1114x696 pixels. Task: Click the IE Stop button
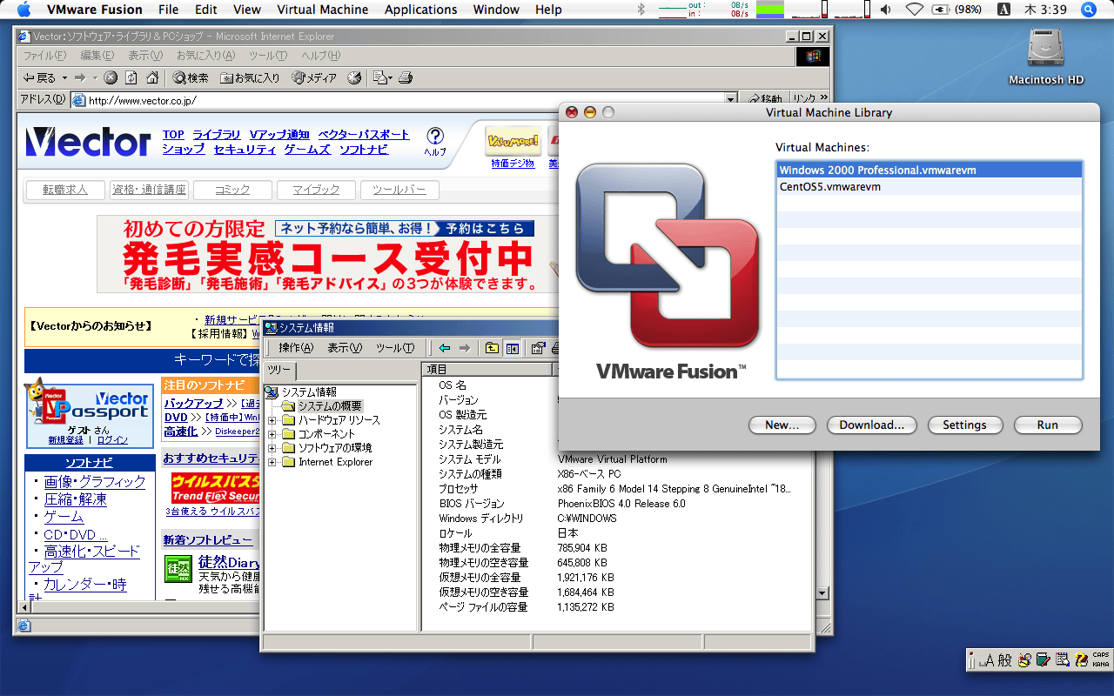pyautogui.click(x=111, y=78)
